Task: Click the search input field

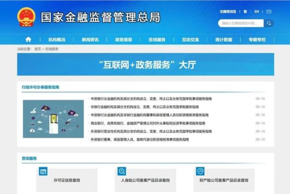Action: (241, 23)
